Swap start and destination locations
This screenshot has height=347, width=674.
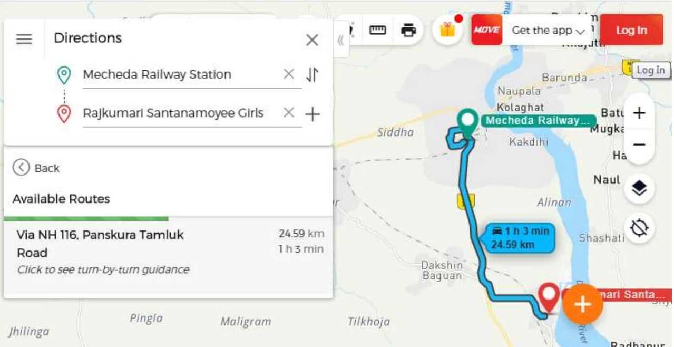tap(312, 75)
